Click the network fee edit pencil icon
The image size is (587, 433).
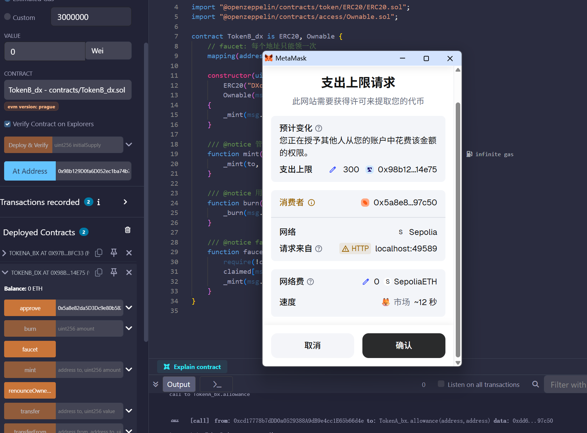point(365,282)
